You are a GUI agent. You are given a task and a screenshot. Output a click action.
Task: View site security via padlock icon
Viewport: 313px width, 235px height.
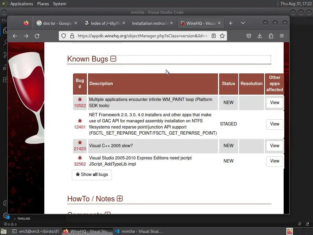click(72, 36)
